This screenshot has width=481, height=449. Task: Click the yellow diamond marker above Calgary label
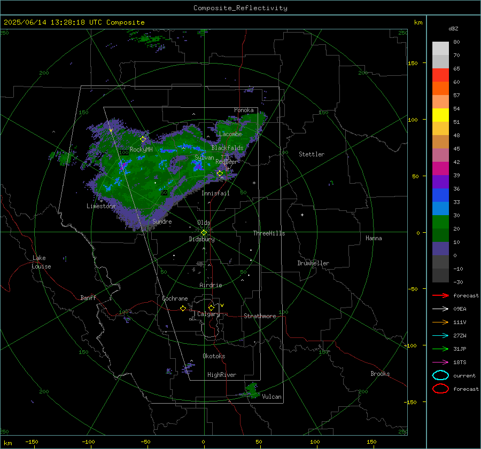[x=211, y=308]
